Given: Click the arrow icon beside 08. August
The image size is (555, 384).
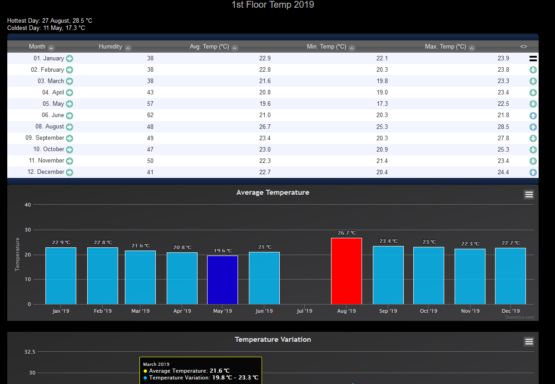Looking at the screenshot, I should point(69,127).
